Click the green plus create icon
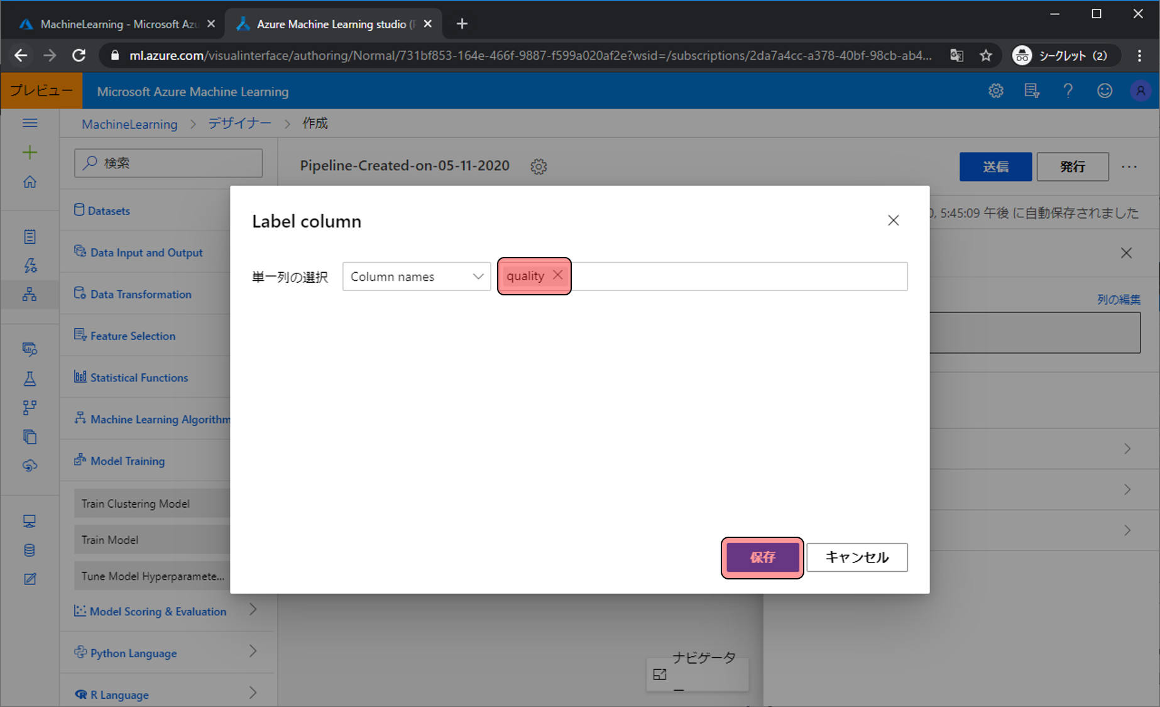 [30, 152]
